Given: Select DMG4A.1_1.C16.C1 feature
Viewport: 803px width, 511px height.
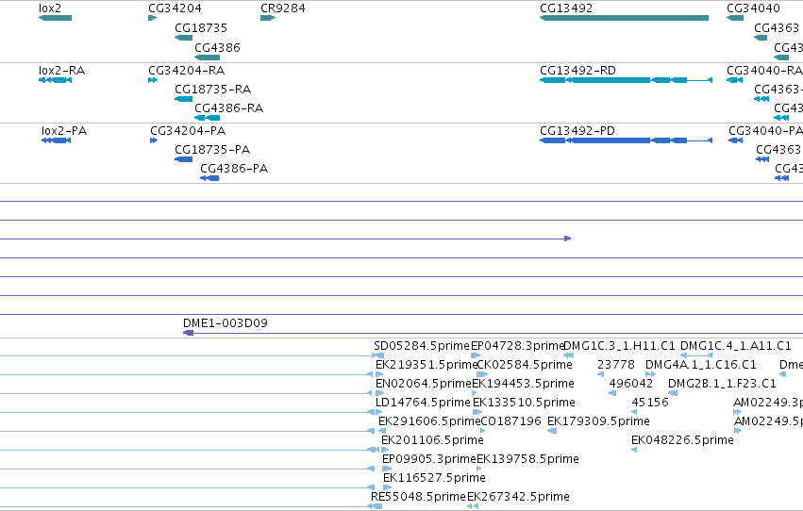Looking at the screenshot, I should 650,374.
